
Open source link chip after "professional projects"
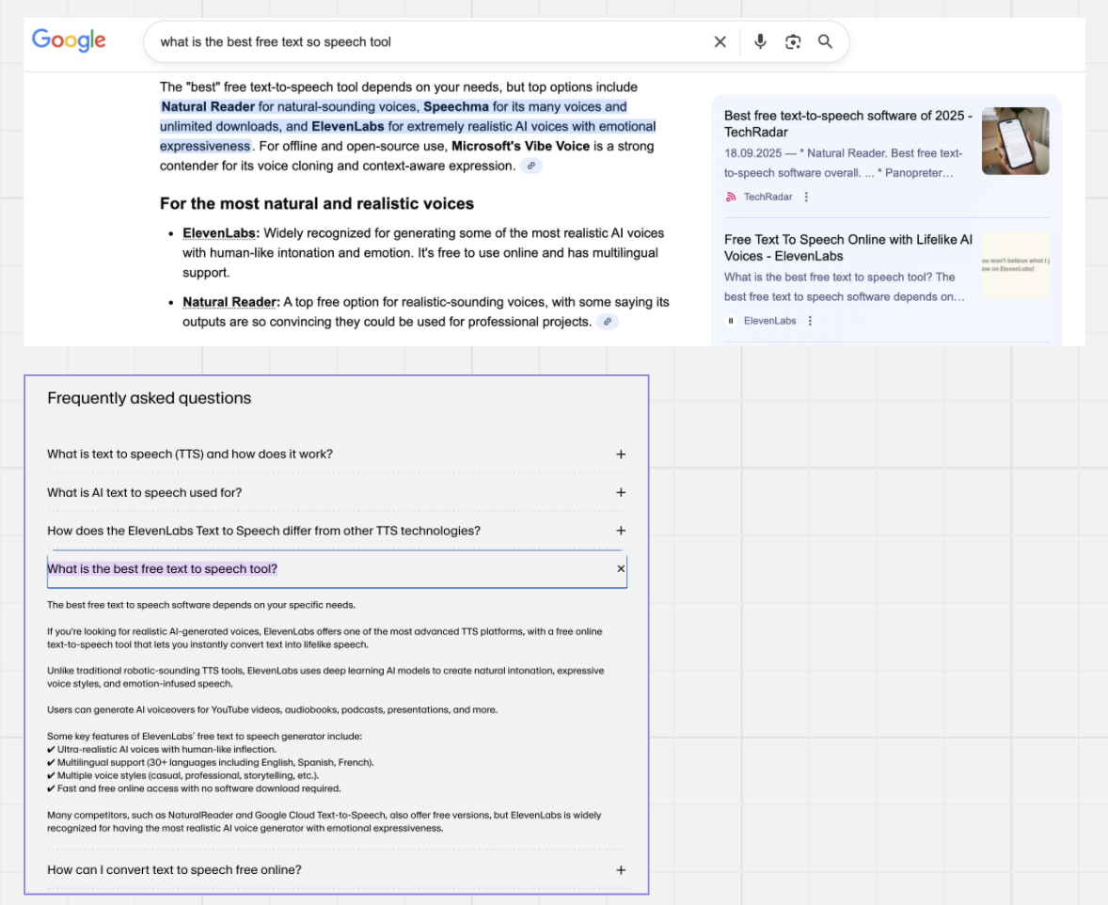click(608, 322)
